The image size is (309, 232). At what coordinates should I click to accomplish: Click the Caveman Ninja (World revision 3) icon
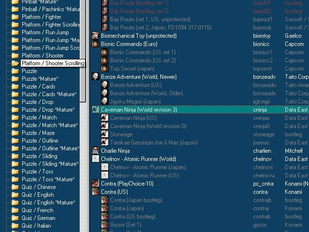(x=96, y=110)
